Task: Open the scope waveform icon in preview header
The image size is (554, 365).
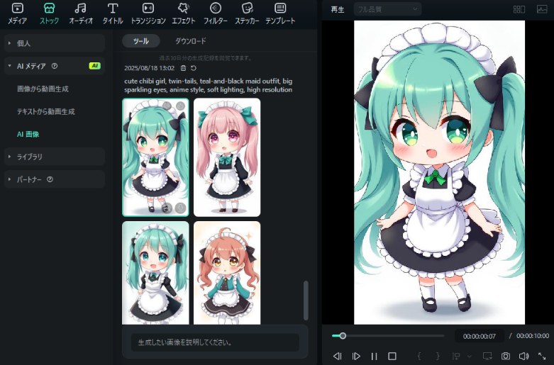Action: [542, 9]
